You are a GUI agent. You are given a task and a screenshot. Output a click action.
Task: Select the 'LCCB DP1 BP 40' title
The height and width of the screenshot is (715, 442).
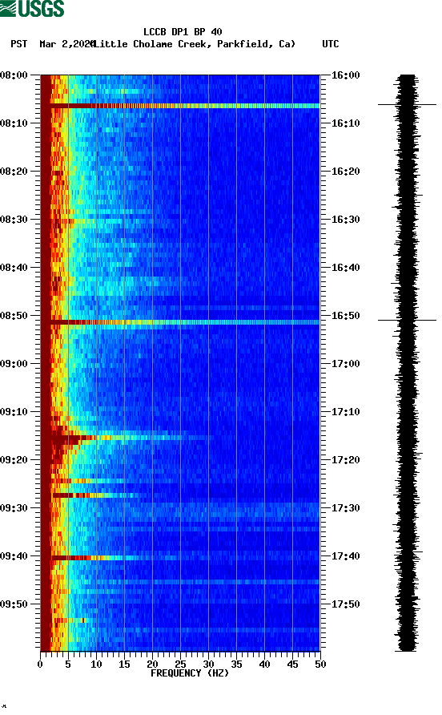pos(183,32)
